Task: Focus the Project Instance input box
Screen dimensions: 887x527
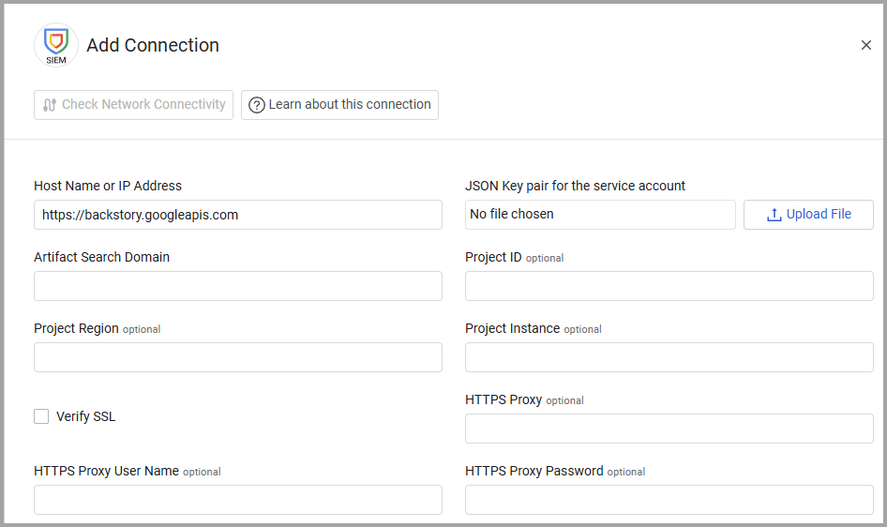Action: tap(669, 357)
